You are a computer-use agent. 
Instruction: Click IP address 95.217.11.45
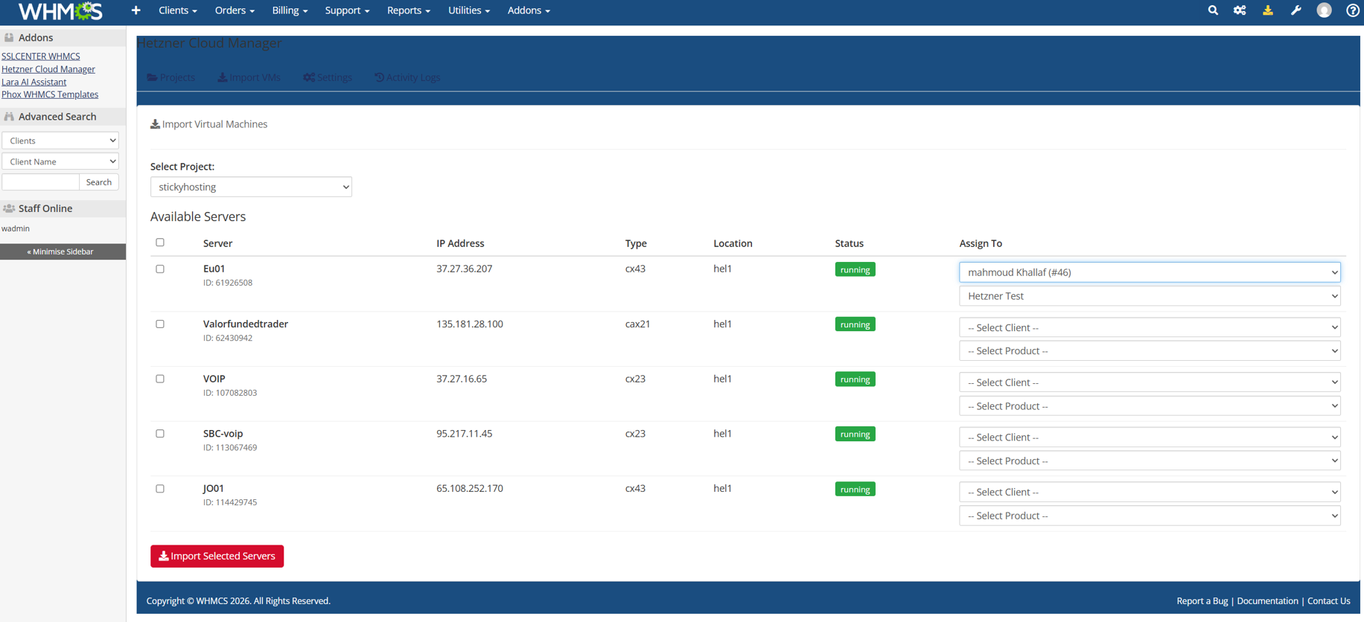[x=465, y=434]
